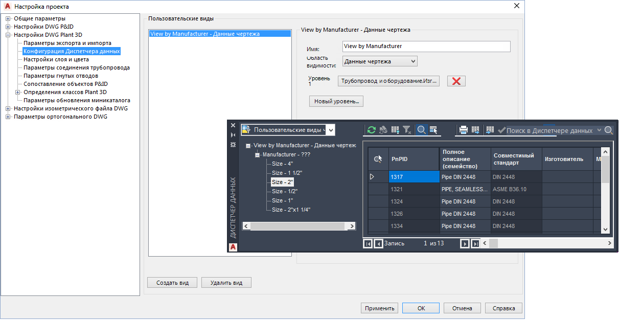Go to last record button
Viewport: 619px width, 320px height.
point(476,244)
